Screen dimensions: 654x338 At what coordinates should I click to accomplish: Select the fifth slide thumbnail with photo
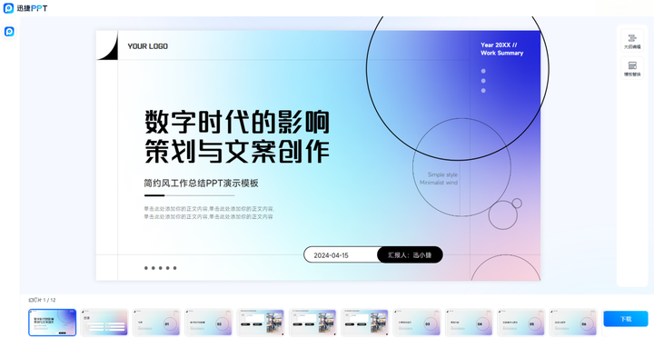[261, 323]
